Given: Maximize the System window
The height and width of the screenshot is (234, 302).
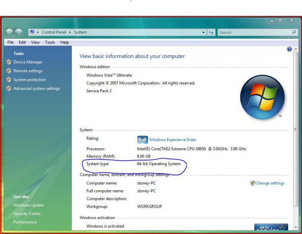Looking at the screenshot, I should pyautogui.click(x=280, y=21).
